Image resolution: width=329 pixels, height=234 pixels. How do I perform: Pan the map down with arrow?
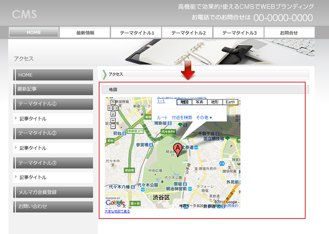click(x=113, y=114)
